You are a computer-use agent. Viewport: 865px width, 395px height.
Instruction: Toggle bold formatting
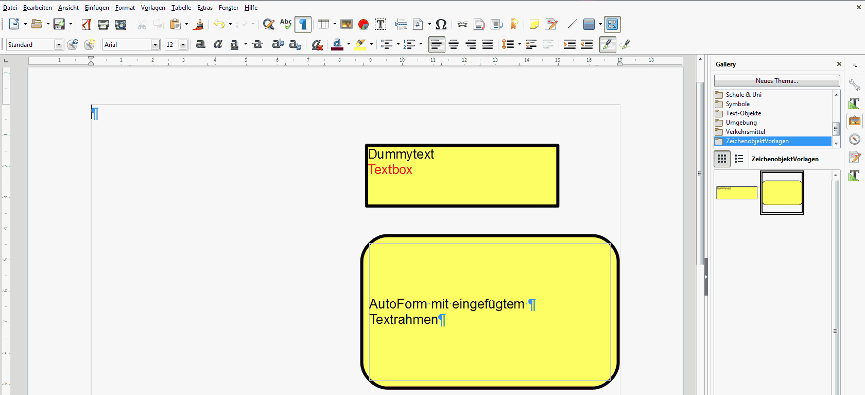[201, 45]
